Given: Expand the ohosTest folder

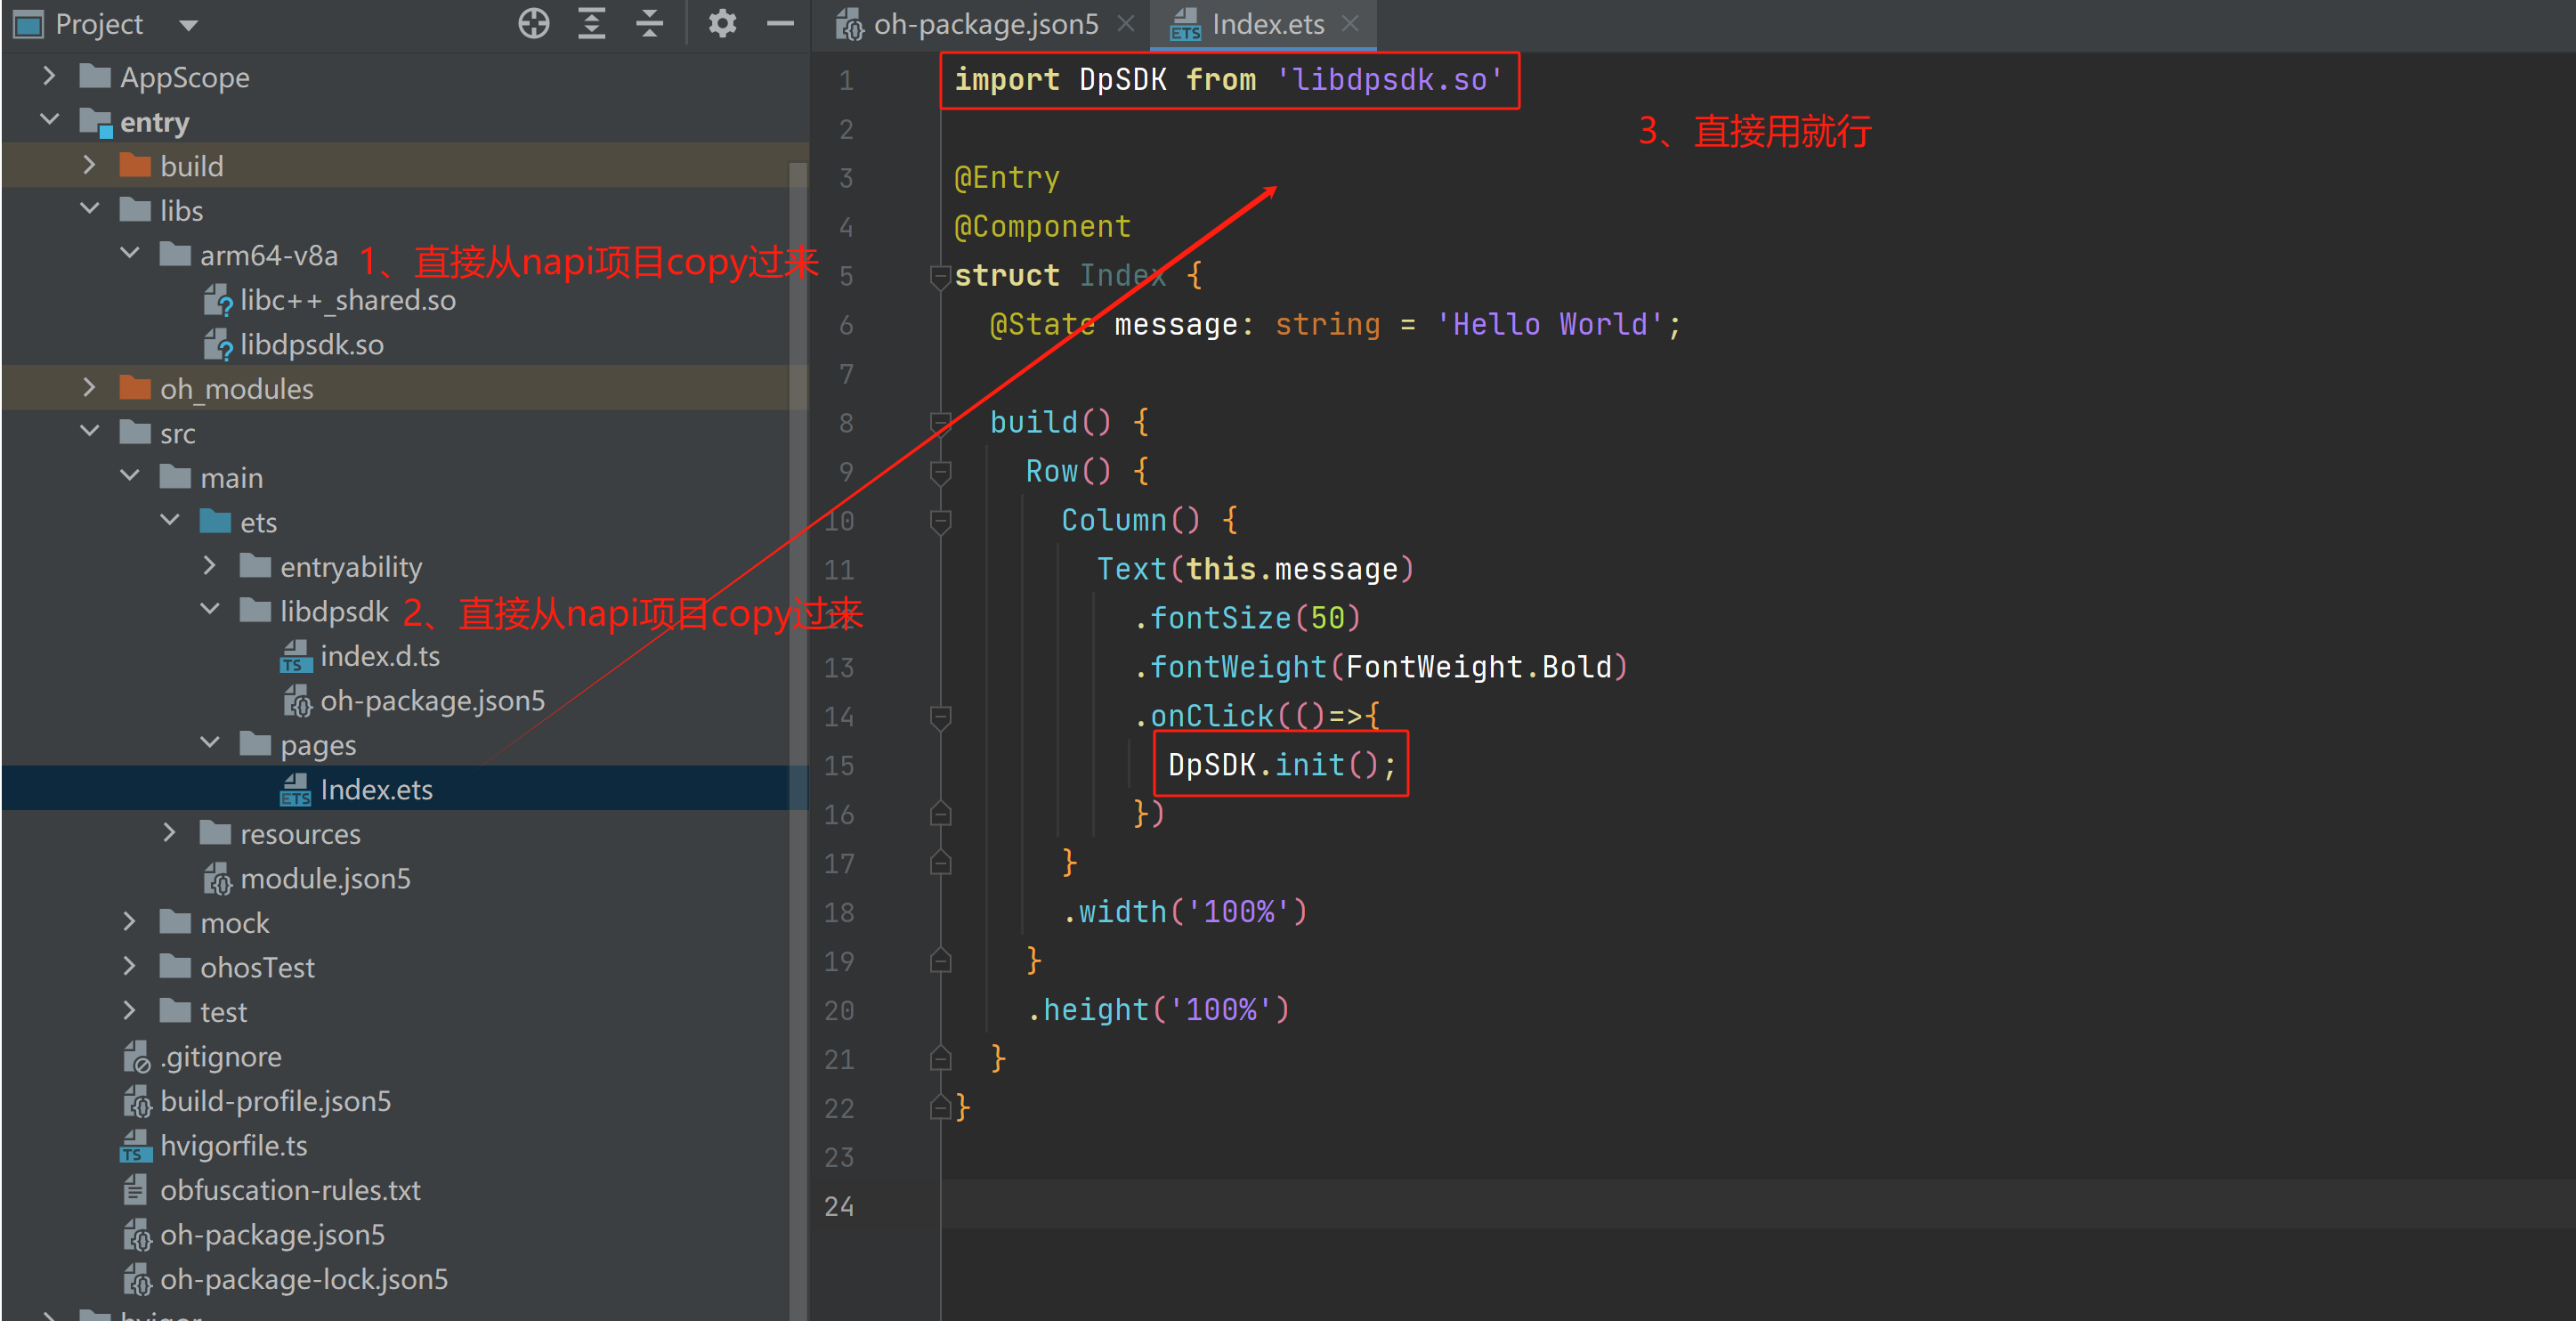Looking at the screenshot, I should [129, 966].
